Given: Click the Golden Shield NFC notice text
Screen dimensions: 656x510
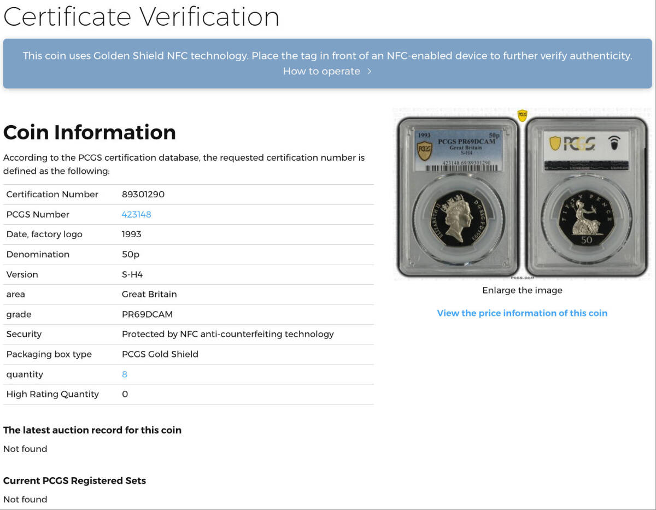Looking at the screenshot, I should 327,56.
